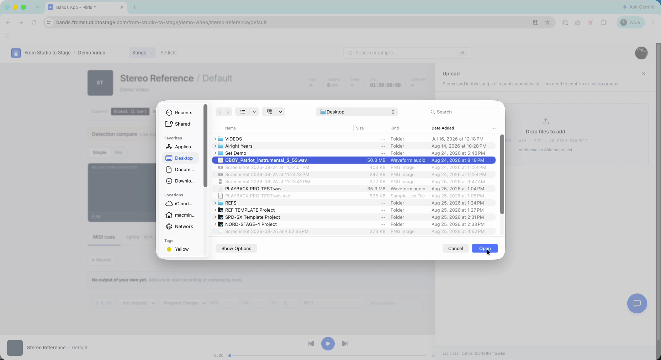
Task: Select the Pro detection mode
Action: coord(118,152)
